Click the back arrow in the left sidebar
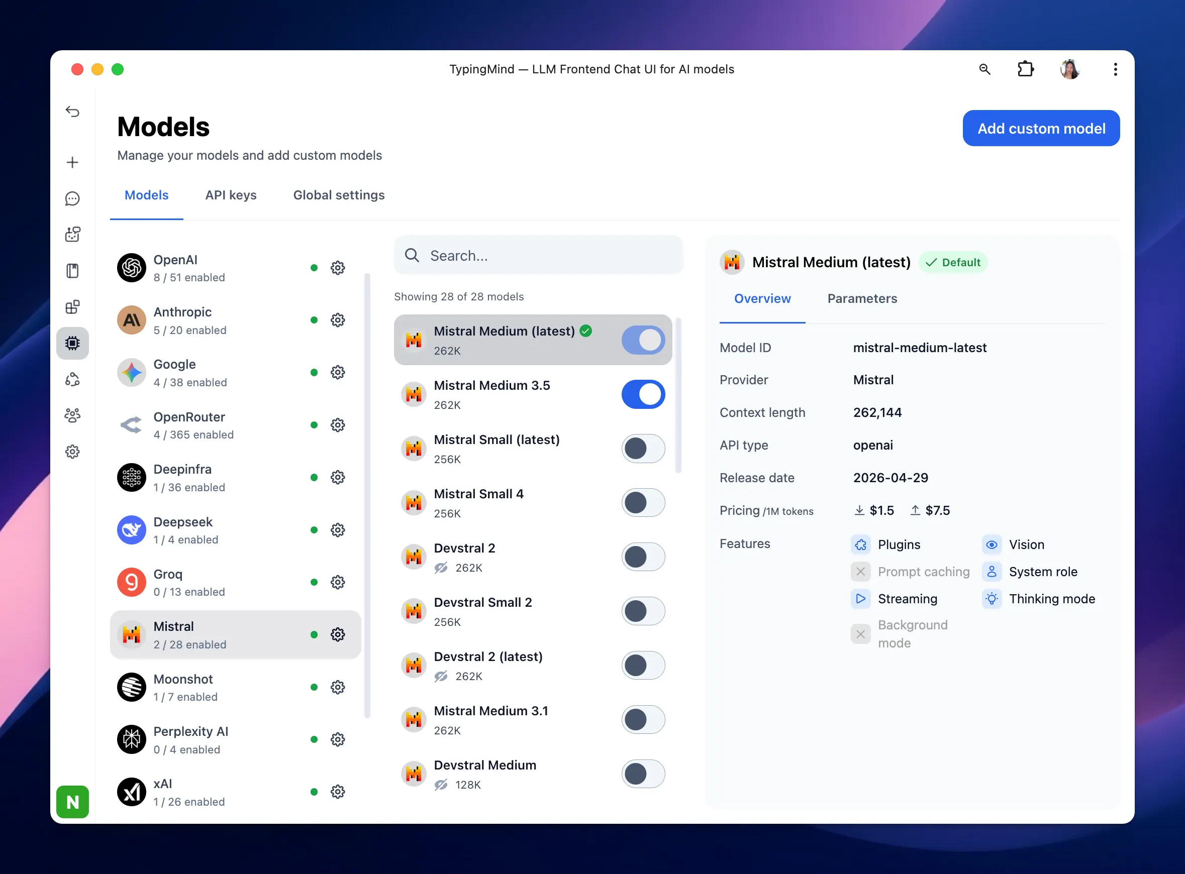The height and width of the screenshot is (874, 1185). tap(72, 112)
